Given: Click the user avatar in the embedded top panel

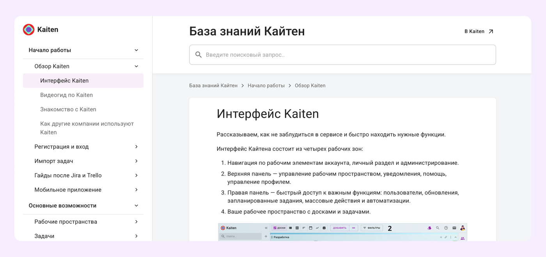Looking at the screenshot, I should pos(463,228).
